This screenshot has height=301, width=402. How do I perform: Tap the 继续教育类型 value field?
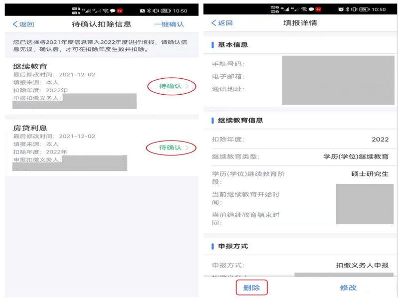[x=356, y=156]
